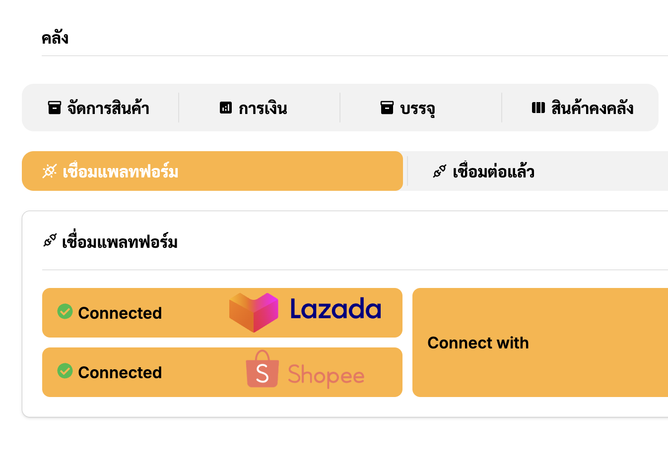
Task: Click the plug icon beside เชื่อมต่อแล้ว
Action: pyautogui.click(x=440, y=171)
